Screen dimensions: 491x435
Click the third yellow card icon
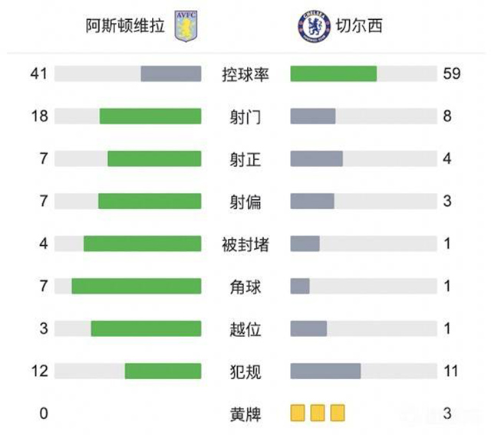(337, 414)
